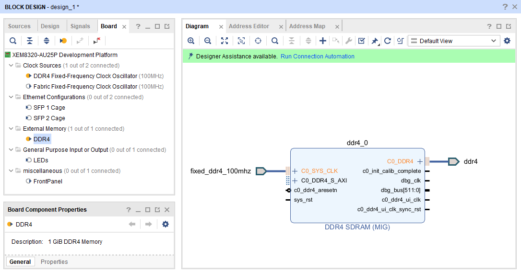Image resolution: width=521 pixels, height=272 pixels.
Task: Collapse the miscellaneous group
Action: (x=11, y=170)
